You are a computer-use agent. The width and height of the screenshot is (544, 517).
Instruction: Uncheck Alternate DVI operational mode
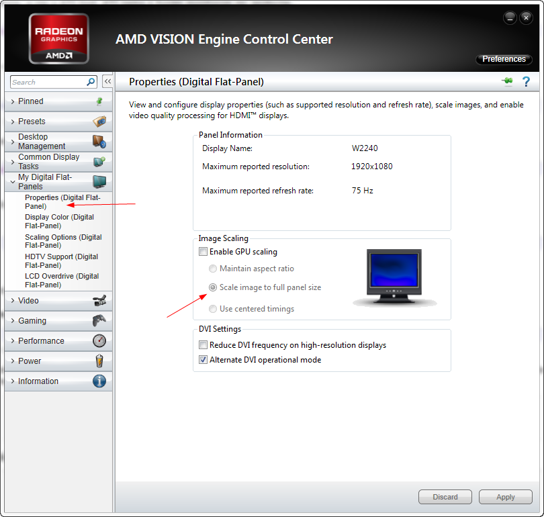[203, 360]
